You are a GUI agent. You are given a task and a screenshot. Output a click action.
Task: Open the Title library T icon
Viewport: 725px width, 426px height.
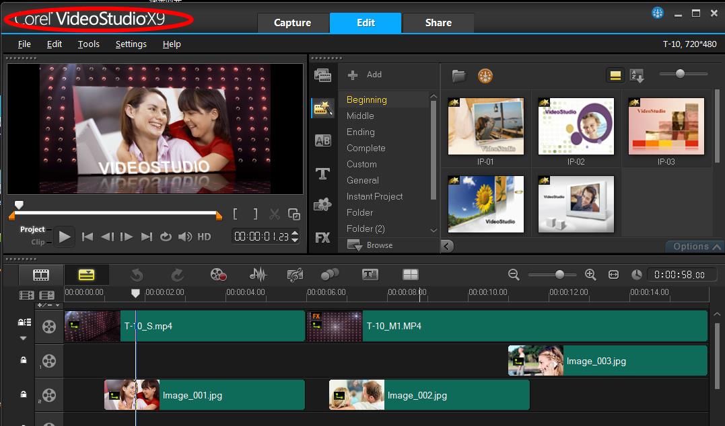(x=322, y=173)
